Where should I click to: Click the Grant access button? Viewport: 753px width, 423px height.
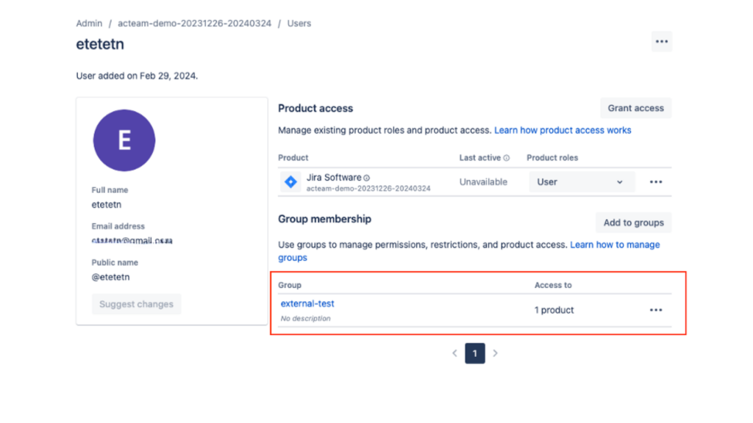pos(635,108)
